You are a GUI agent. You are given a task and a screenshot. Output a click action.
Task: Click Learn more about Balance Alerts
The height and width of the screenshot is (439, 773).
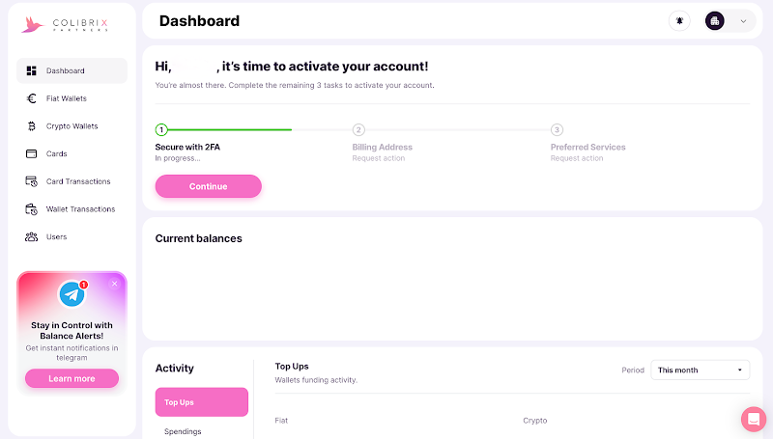click(x=72, y=378)
